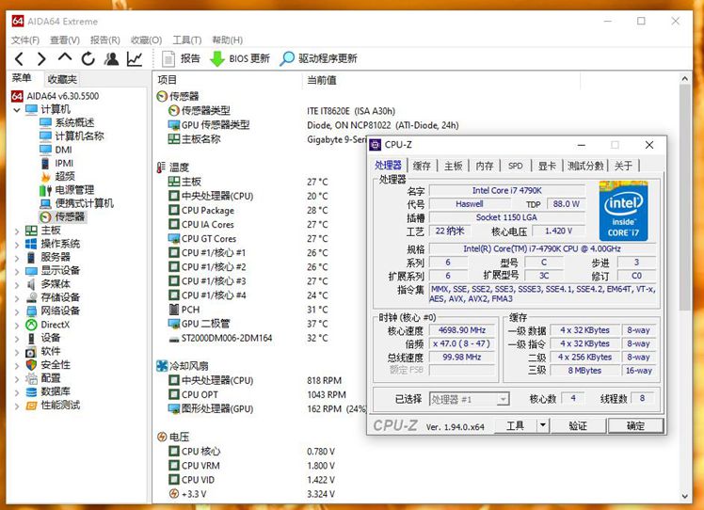Click the 安全性 shield icon
704x510 pixels.
click(31, 365)
